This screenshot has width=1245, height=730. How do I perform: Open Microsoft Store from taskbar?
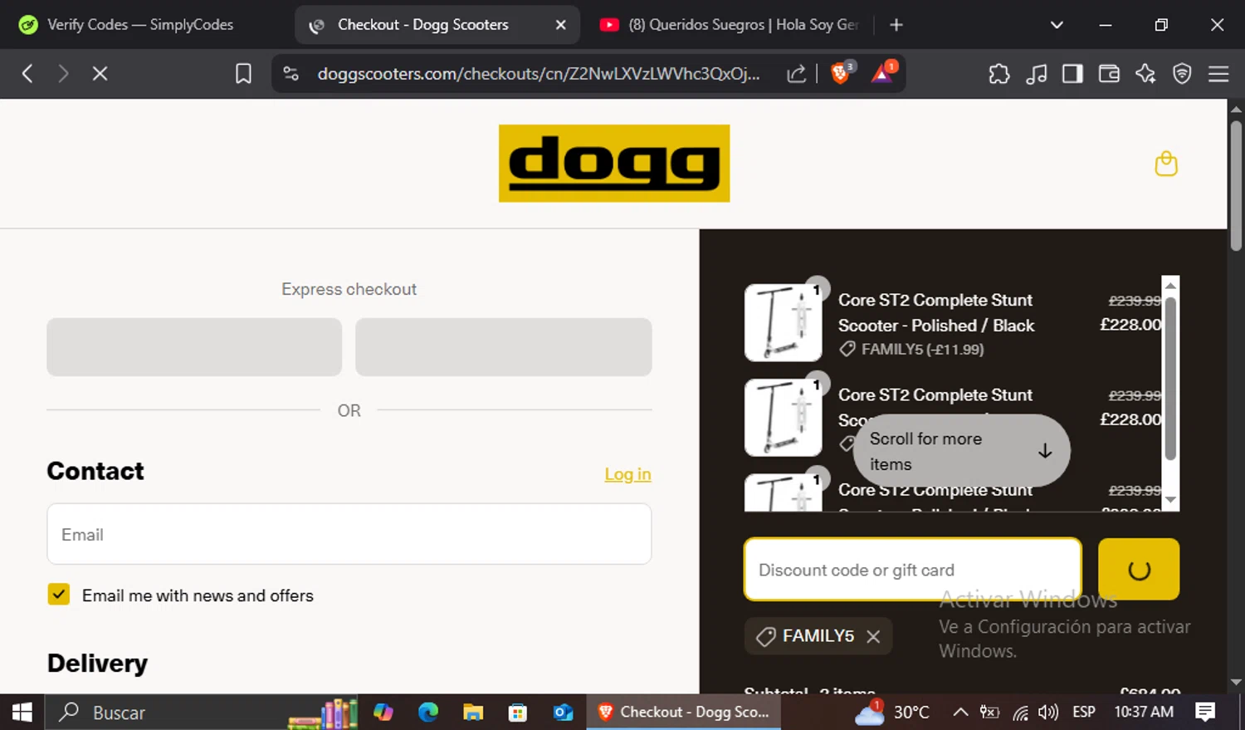518,712
